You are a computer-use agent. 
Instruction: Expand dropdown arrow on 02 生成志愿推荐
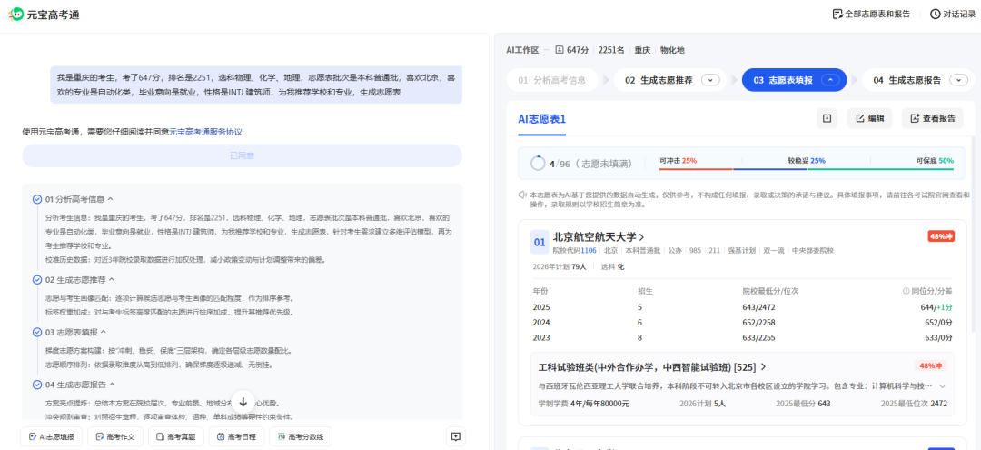[710, 80]
